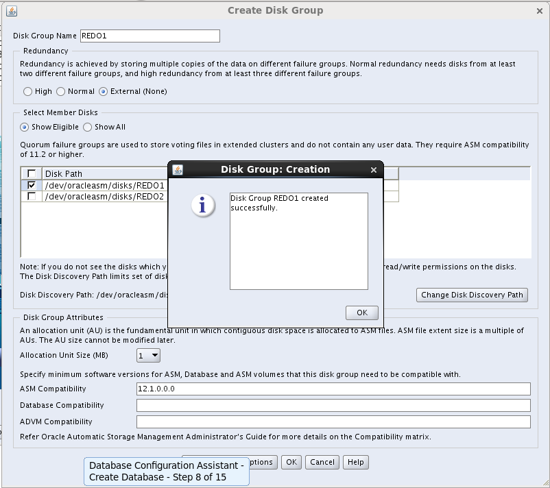The width and height of the screenshot is (550, 488).
Task: Choose Show Eligible disks option
Action: [x=24, y=127]
